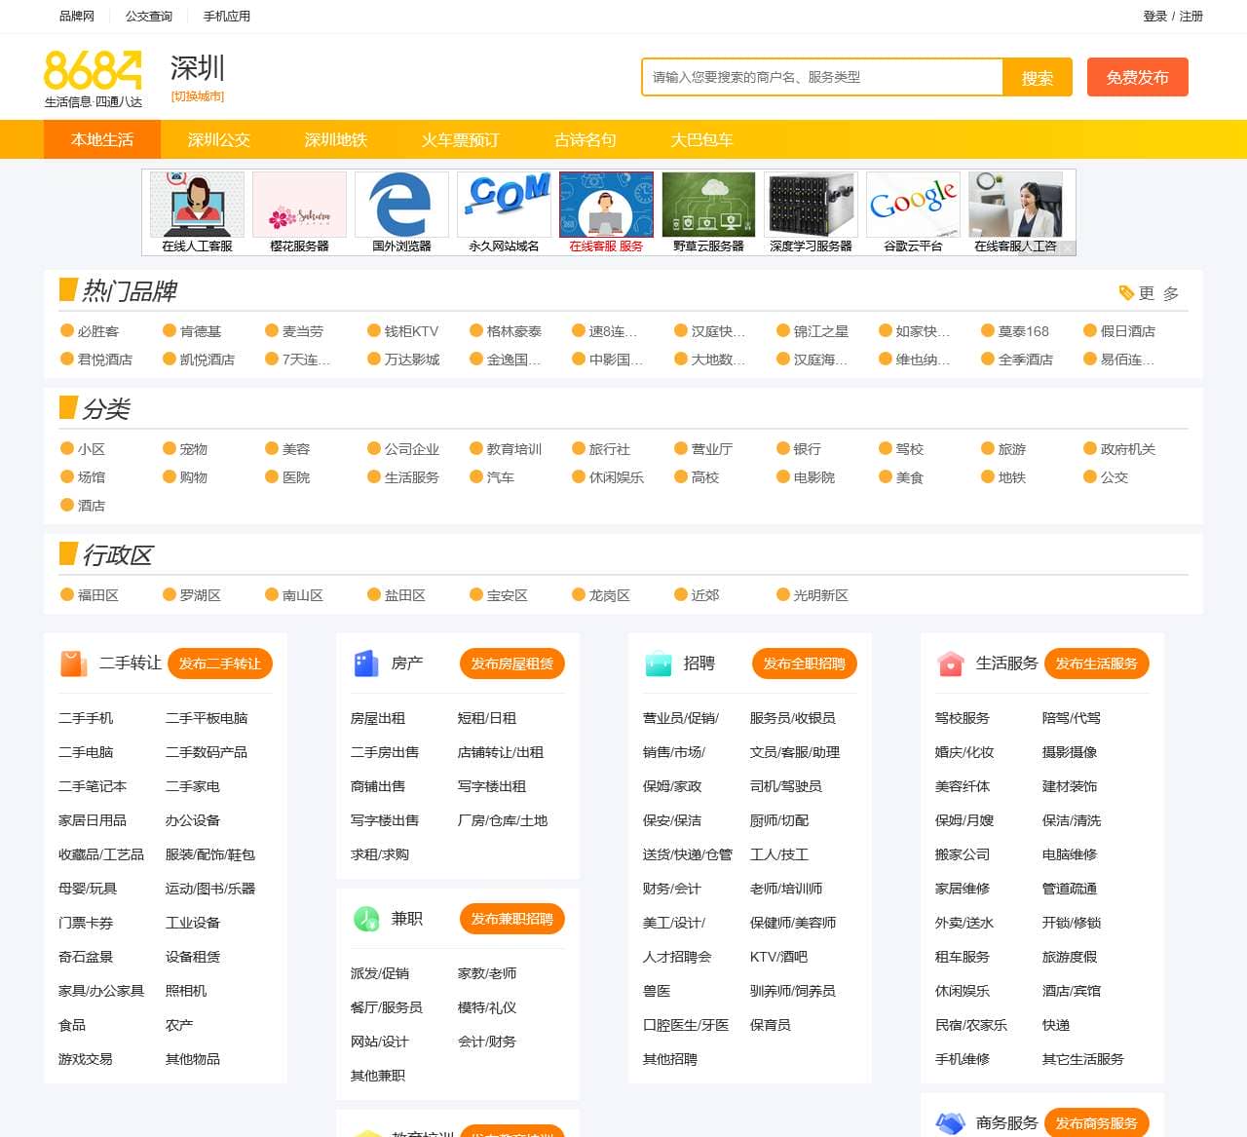
Task: Open the 公交查询 top link
Action: pos(149,16)
